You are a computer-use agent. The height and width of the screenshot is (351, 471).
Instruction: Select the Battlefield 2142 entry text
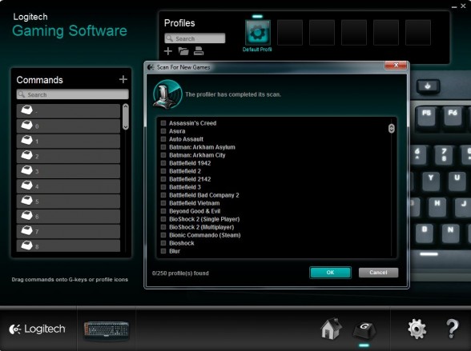click(x=190, y=179)
